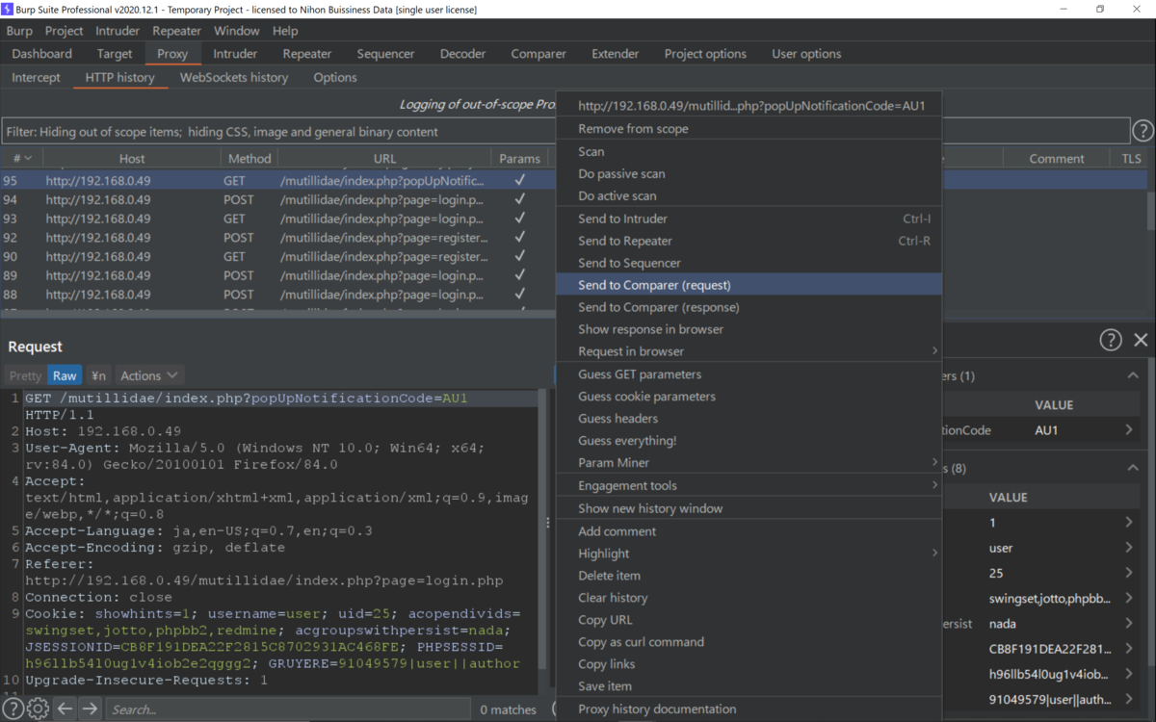Choose Send to Comparer (response)
The height and width of the screenshot is (722, 1156).
748,307
